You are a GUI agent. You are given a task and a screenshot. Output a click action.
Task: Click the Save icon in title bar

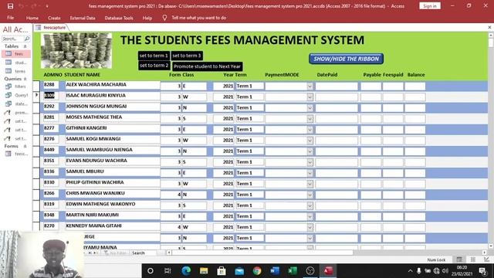(x=10, y=6)
